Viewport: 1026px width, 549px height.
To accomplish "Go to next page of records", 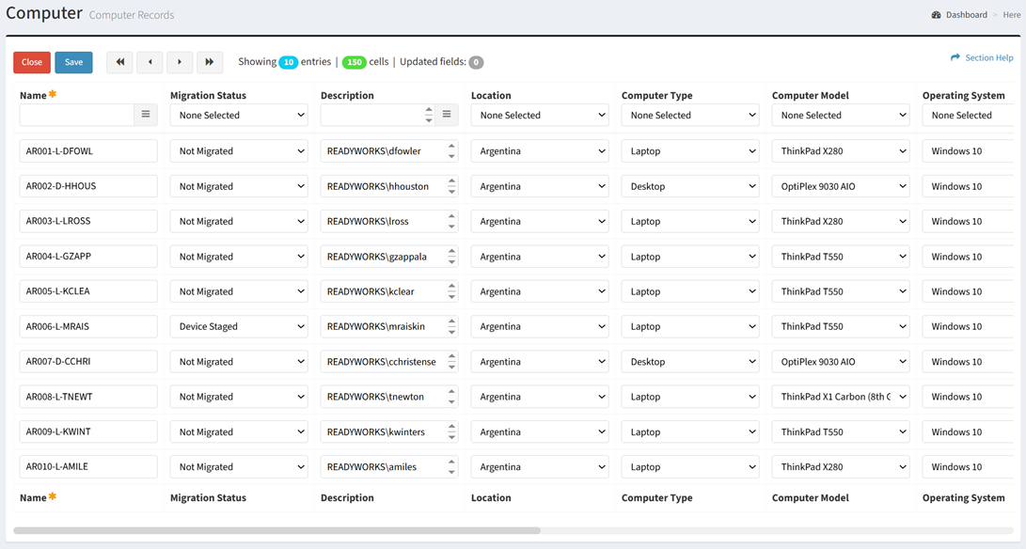I will pos(180,62).
